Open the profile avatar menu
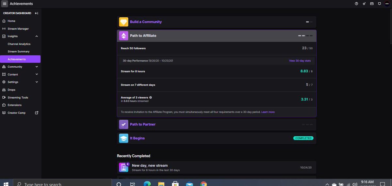Viewport: 392px width, 186px height. (387, 4)
